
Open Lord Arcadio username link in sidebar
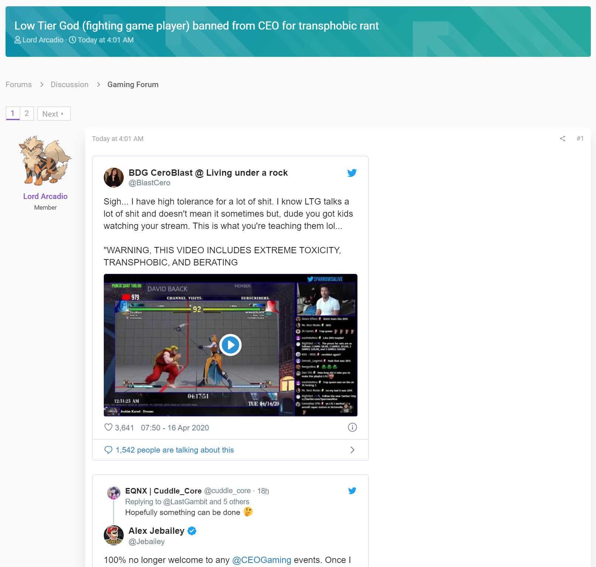tap(45, 196)
